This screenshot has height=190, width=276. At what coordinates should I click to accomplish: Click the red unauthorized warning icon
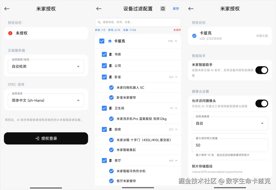10,33
